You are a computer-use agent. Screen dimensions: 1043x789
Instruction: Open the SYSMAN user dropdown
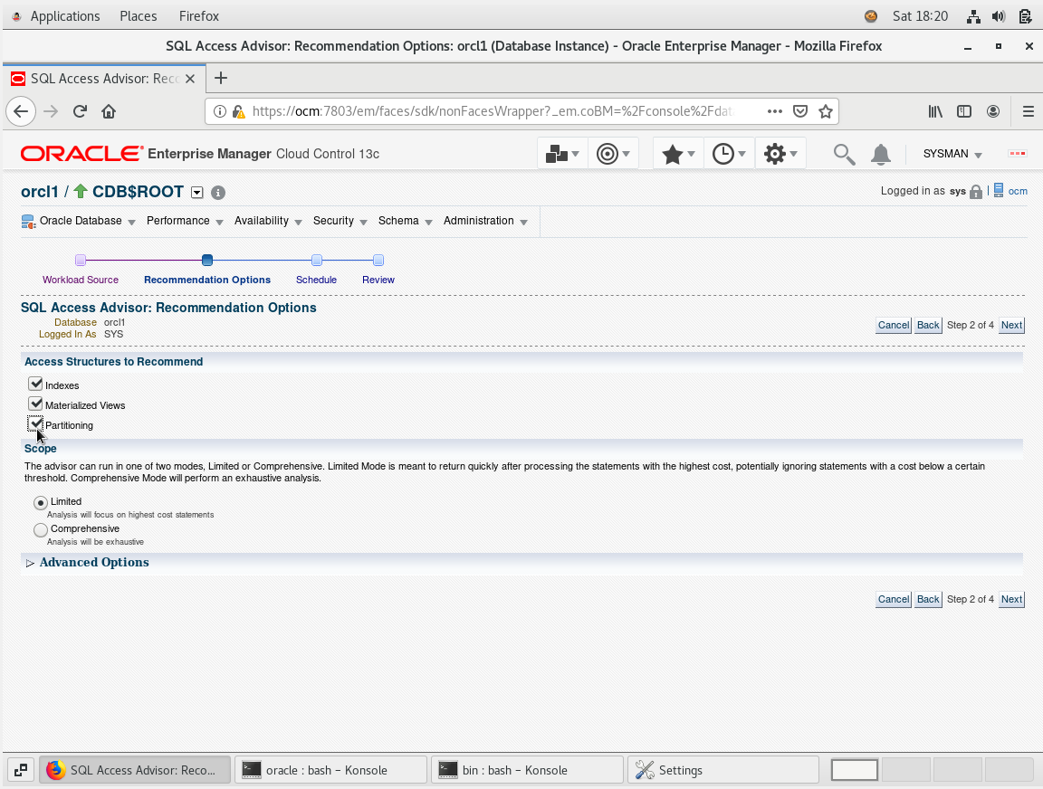point(952,154)
